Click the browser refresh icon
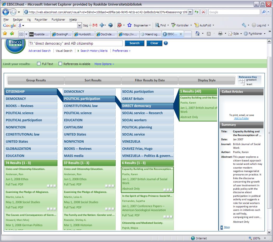Viewport: 273px width, 242px height. [196, 12]
